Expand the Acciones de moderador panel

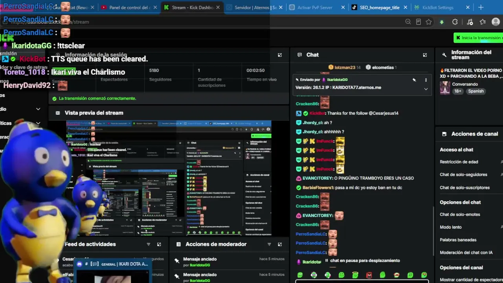(280, 244)
